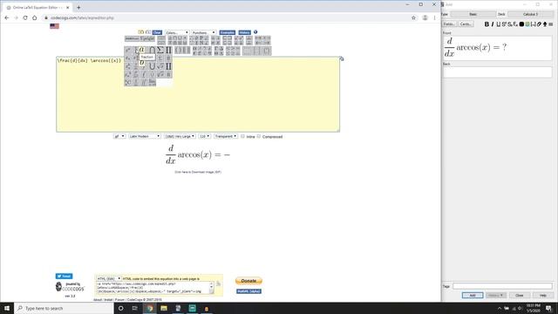The height and width of the screenshot is (314, 558).
Task: Insert the limit operator symbol
Action: [152, 82]
